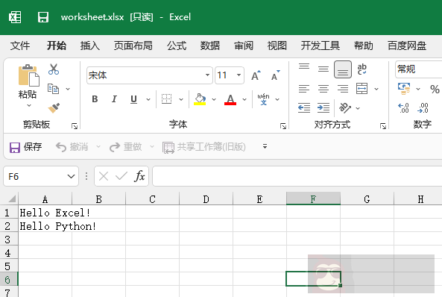Image resolution: width=442 pixels, height=297 pixels.
Task: Align text right
Action: click(x=343, y=89)
